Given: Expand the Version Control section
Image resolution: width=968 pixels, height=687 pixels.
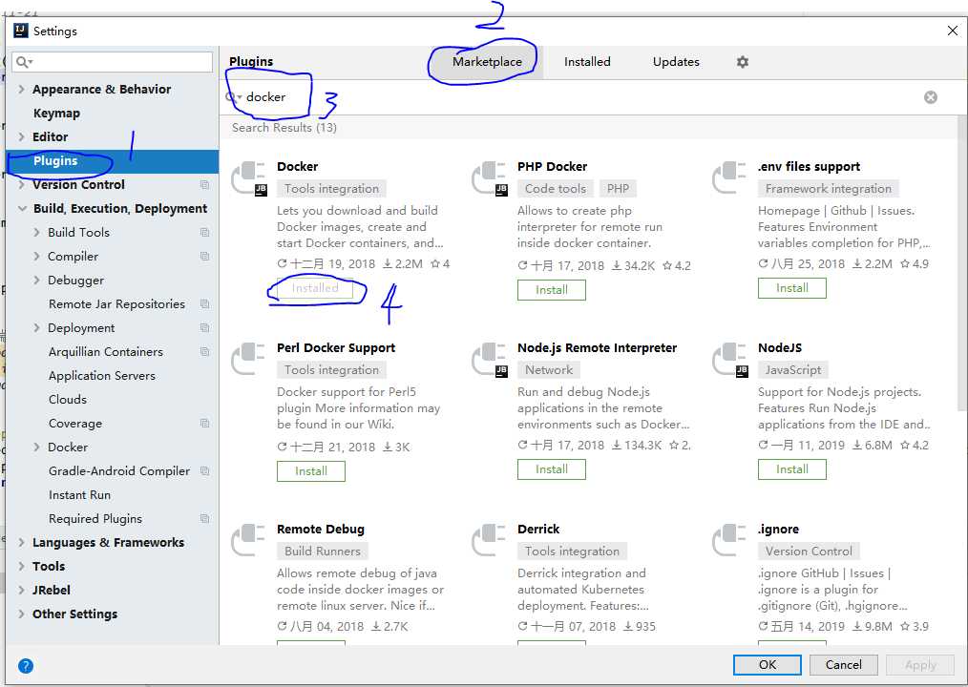Looking at the screenshot, I should point(22,184).
